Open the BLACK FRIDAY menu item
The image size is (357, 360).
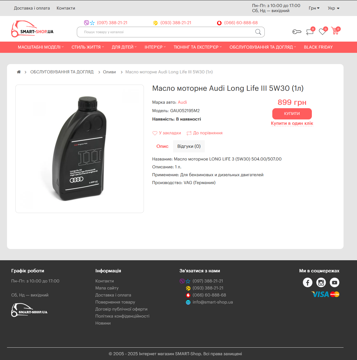[x=318, y=47]
